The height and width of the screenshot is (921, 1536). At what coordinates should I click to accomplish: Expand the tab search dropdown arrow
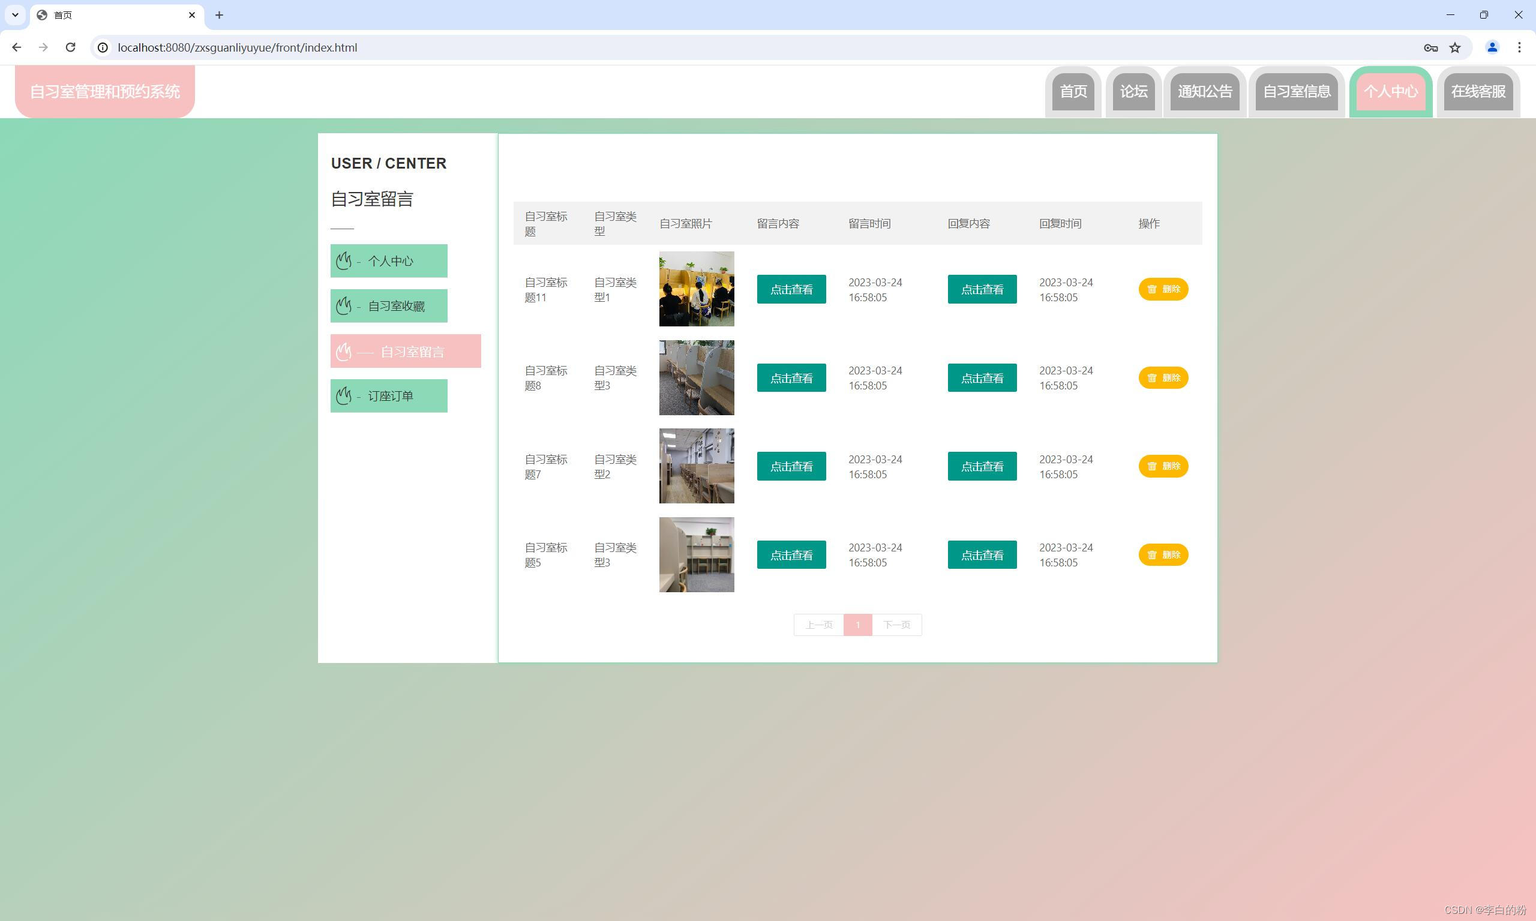coord(15,15)
